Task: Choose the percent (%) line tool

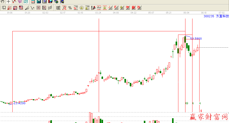Action: point(70,8)
